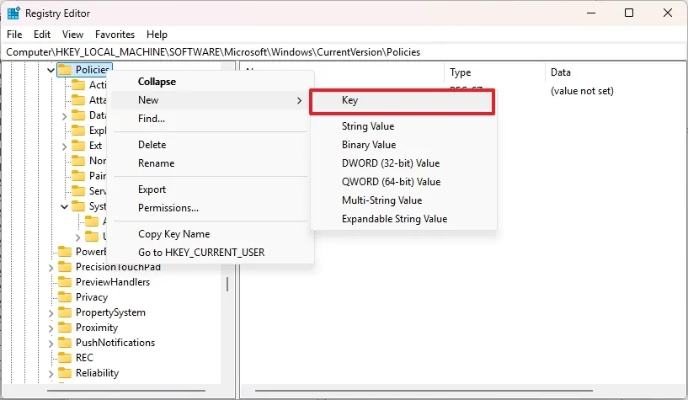Open the Favorites menu

pos(115,35)
